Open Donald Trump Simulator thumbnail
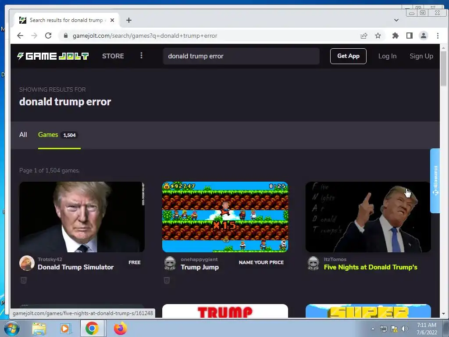Screen dimensions: 449x337 coord(82,217)
